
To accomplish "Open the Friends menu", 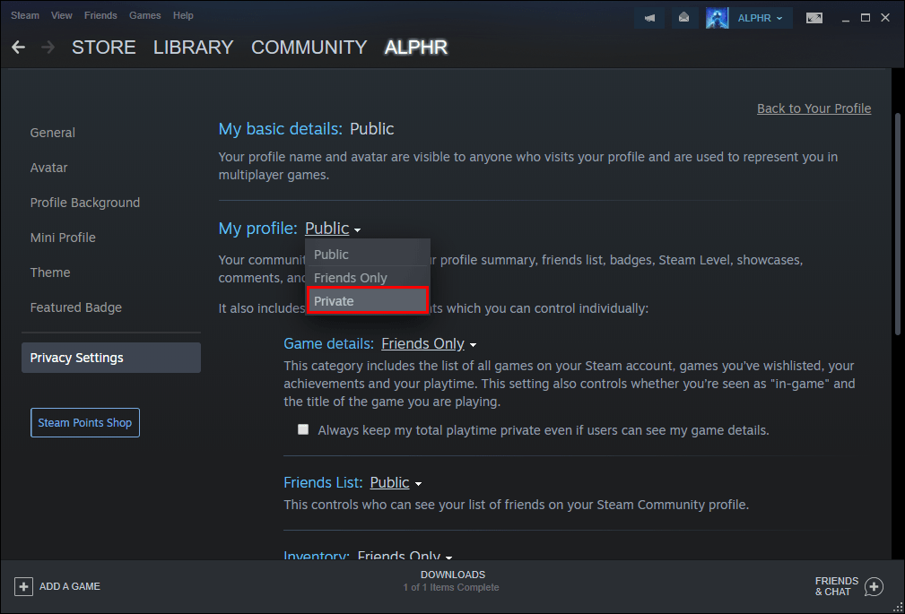I will point(100,15).
